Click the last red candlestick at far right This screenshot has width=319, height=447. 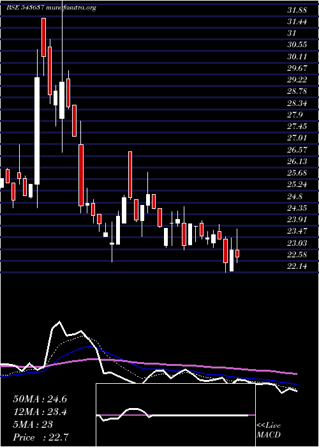pyautogui.click(x=237, y=254)
